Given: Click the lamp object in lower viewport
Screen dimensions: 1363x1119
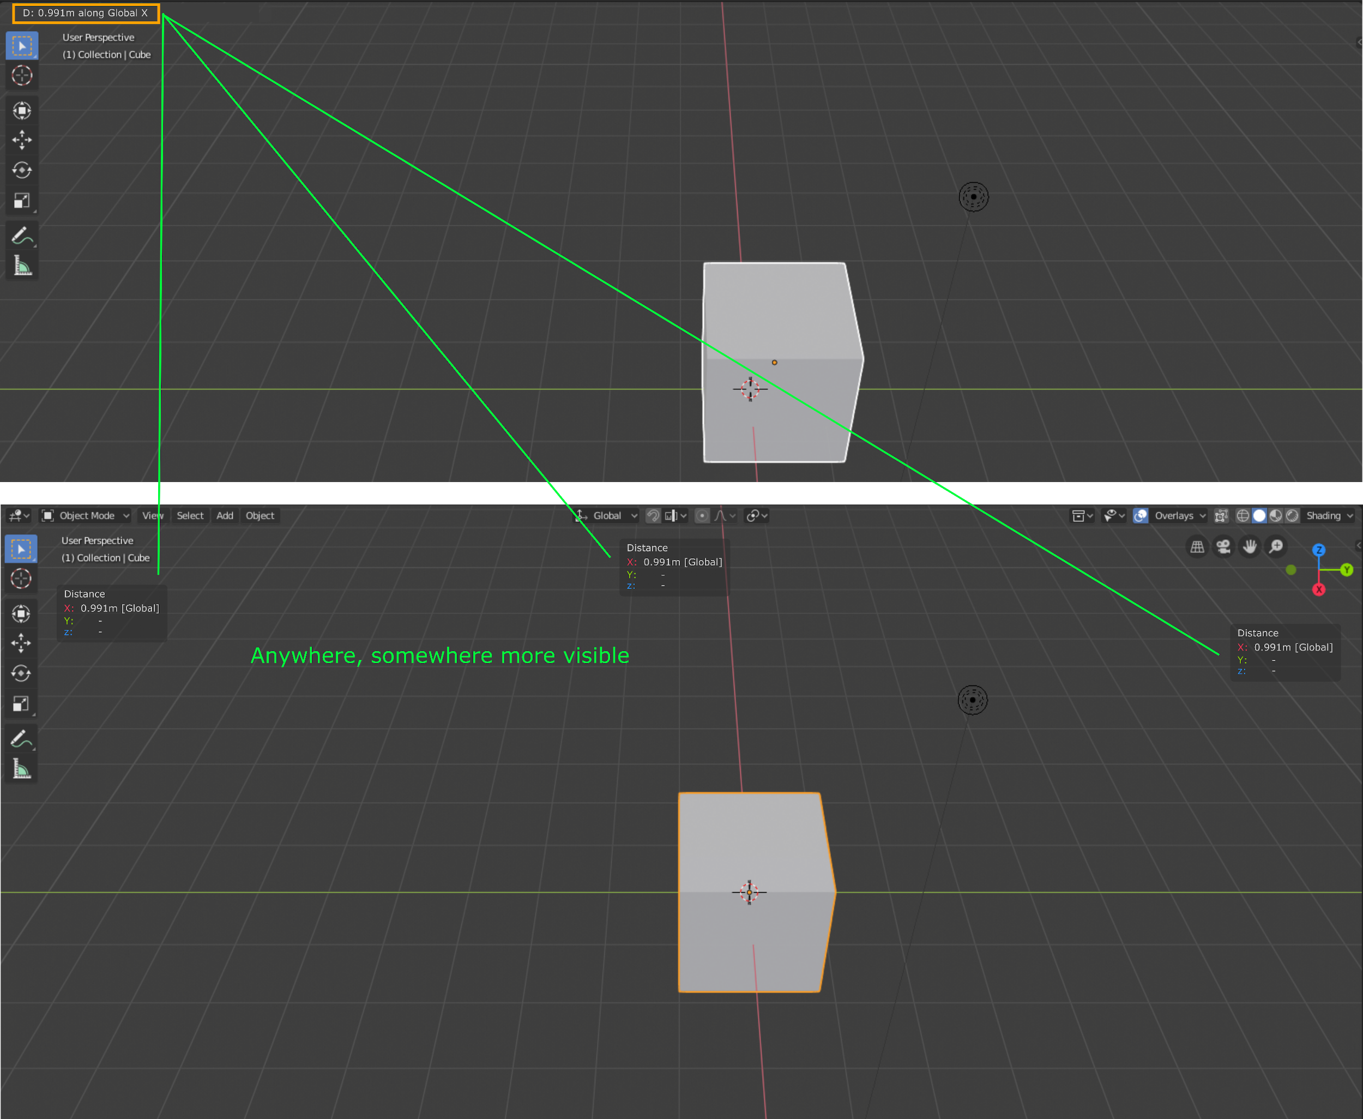Looking at the screenshot, I should (973, 700).
